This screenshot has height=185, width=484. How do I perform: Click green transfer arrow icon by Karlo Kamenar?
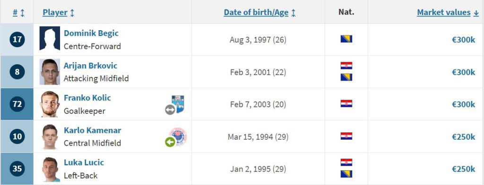[x=170, y=142]
